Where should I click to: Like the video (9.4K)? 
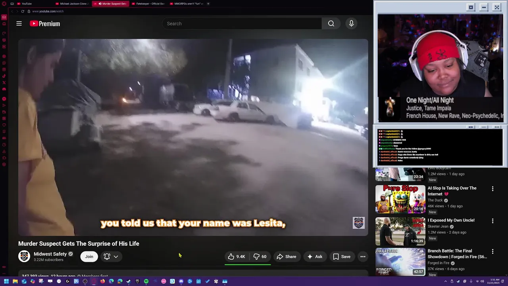(237, 257)
